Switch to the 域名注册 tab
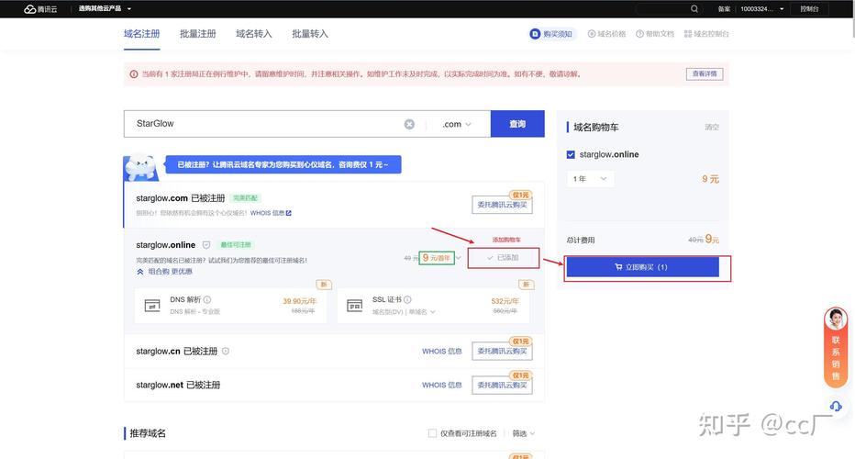The height and width of the screenshot is (459, 855). click(x=142, y=34)
